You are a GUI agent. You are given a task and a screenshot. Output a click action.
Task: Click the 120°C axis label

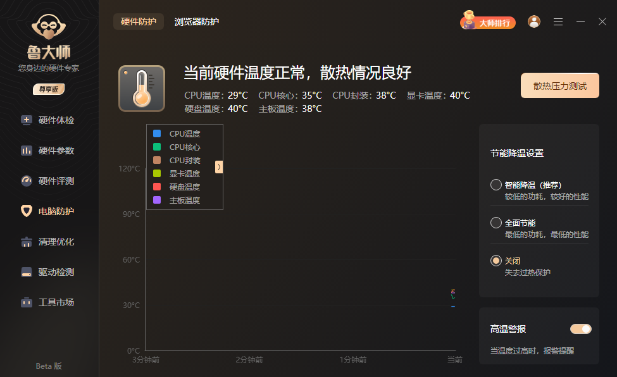(129, 168)
